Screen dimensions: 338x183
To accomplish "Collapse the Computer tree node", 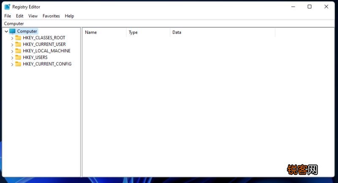I will click(x=6, y=31).
